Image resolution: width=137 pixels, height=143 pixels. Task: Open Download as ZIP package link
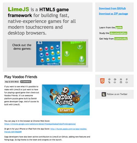pyautogui.click(x=113, y=14)
